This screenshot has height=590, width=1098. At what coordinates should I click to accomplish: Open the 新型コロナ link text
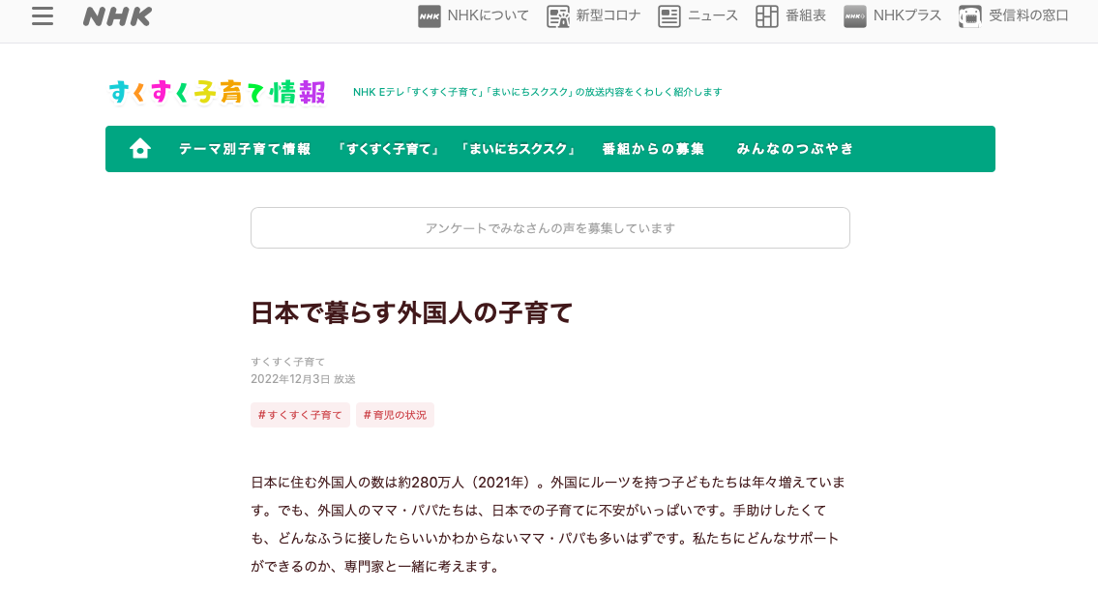[608, 15]
